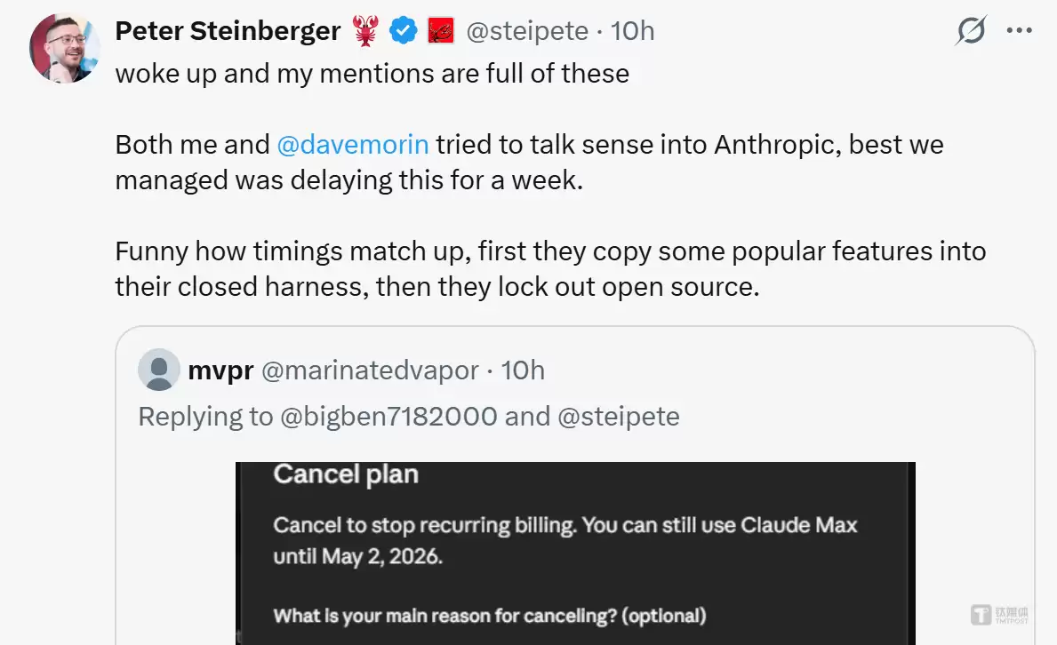This screenshot has height=645, width=1057.
Task: Click the flag emoji badge beside the checkmark
Action: (x=439, y=30)
